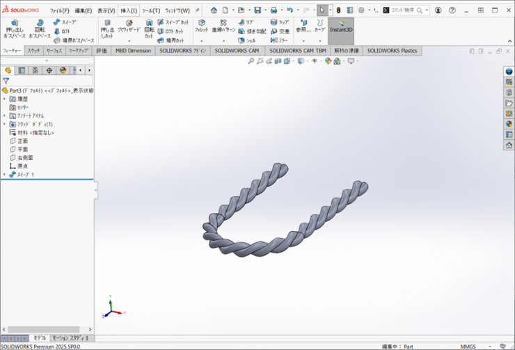
Task: Open the 挿入(I) menu
Action: [129, 10]
